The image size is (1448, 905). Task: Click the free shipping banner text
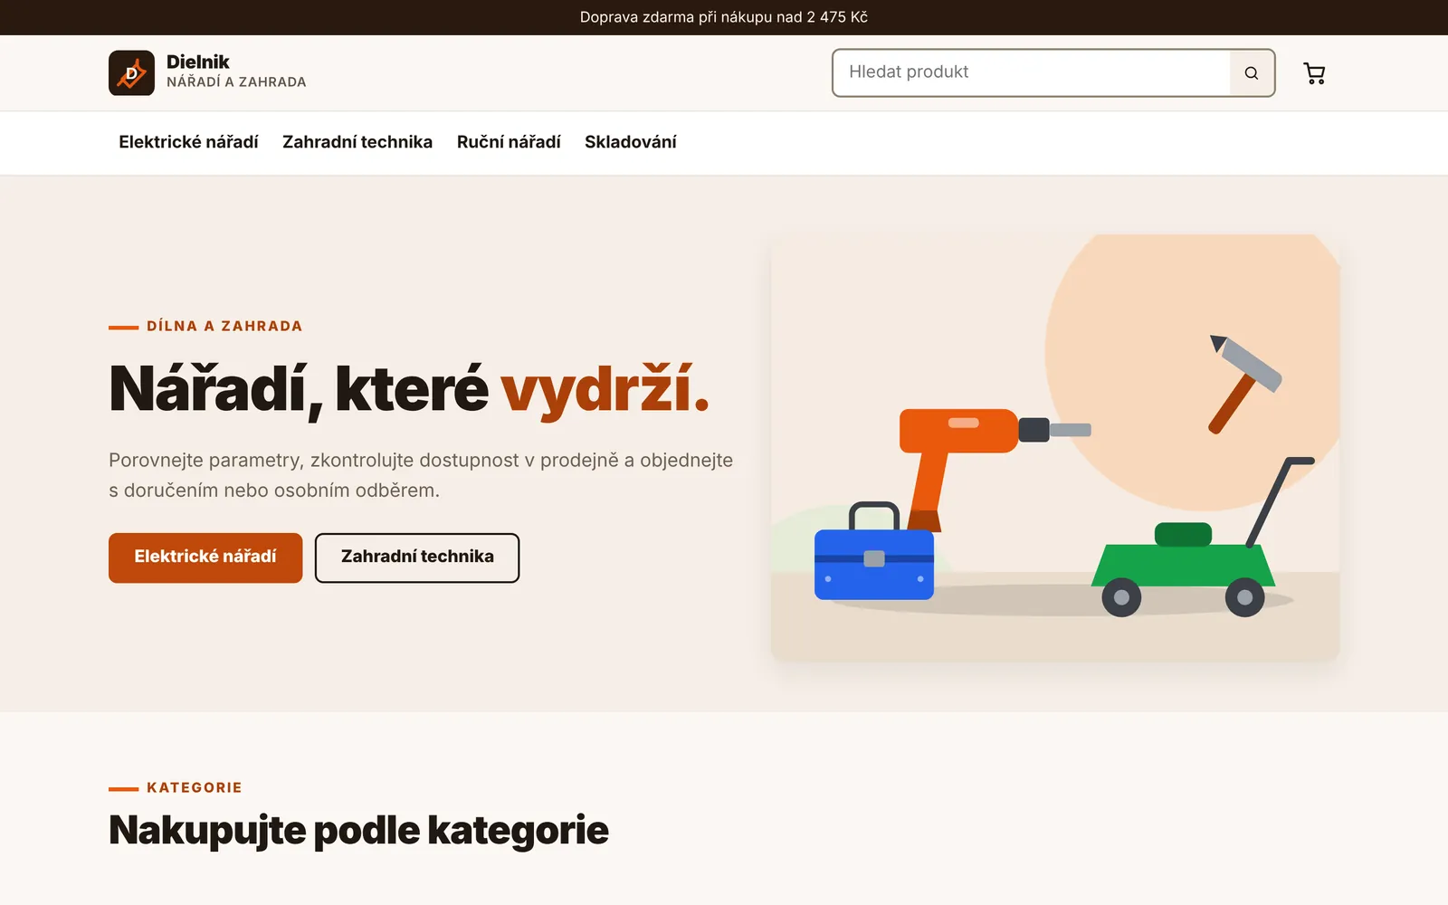pos(724,17)
